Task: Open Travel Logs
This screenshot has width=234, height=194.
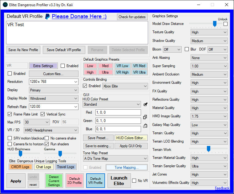Action: pyautogui.click(x=66, y=167)
